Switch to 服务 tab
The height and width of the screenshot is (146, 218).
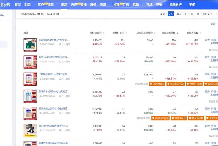click(x=93, y=5)
